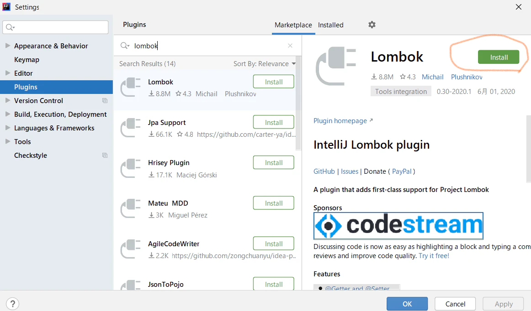Select the JsonToPojo plugin name
531x311 pixels.
point(165,284)
